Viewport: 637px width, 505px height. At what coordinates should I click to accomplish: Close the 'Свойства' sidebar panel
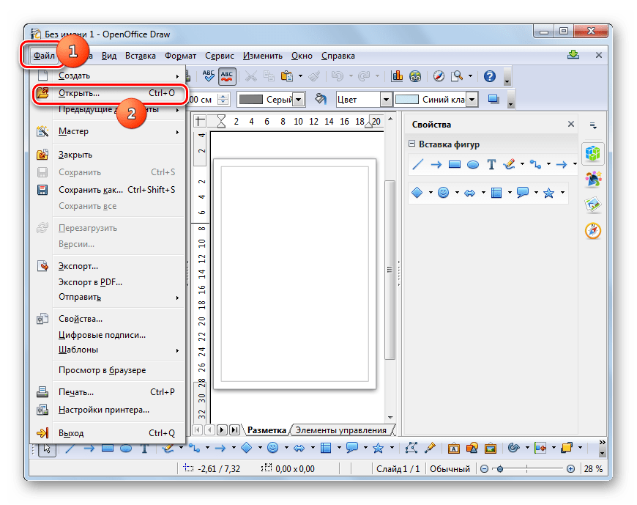(x=572, y=125)
